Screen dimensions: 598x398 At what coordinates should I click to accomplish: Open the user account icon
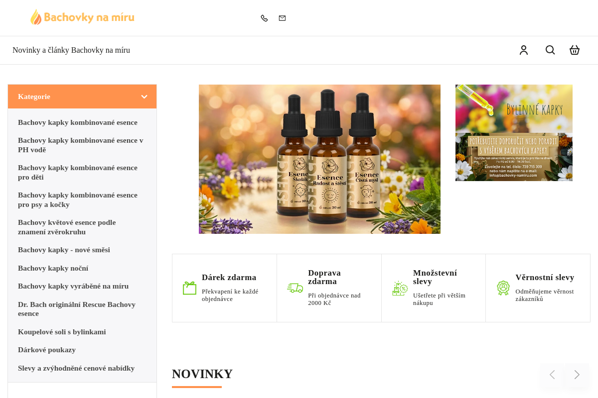coord(524,50)
